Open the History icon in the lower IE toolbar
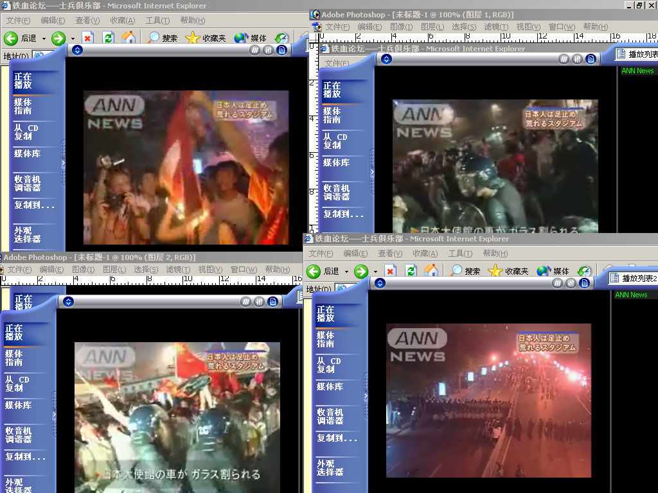 (584, 271)
